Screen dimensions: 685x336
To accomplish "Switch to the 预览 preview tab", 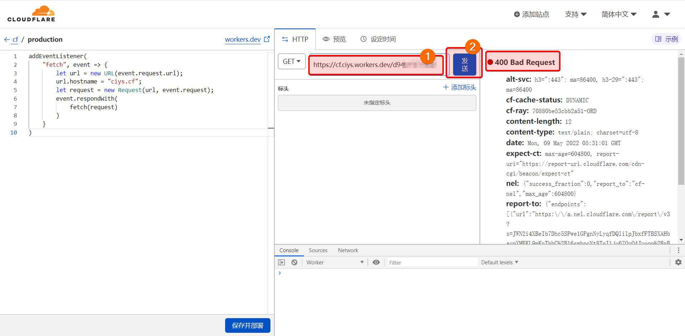I will coord(334,39).
